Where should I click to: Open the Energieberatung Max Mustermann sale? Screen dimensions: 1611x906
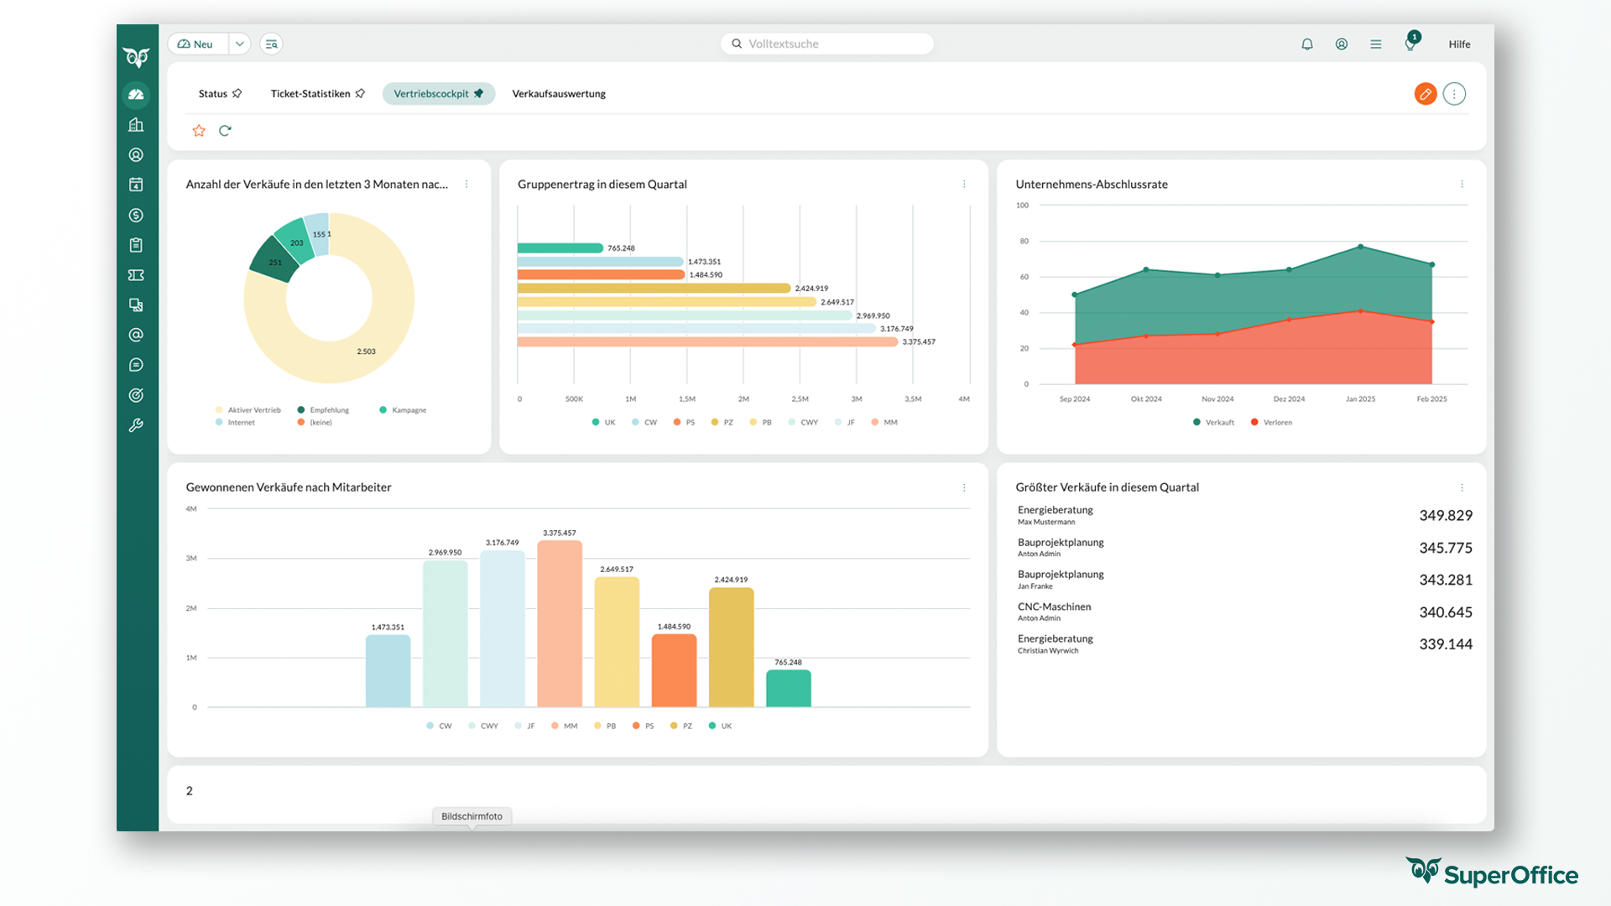tap(1055, 510)
